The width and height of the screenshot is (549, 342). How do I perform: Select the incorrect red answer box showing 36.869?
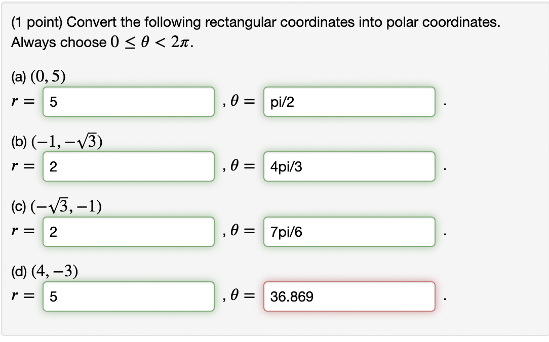pos(349,297)
